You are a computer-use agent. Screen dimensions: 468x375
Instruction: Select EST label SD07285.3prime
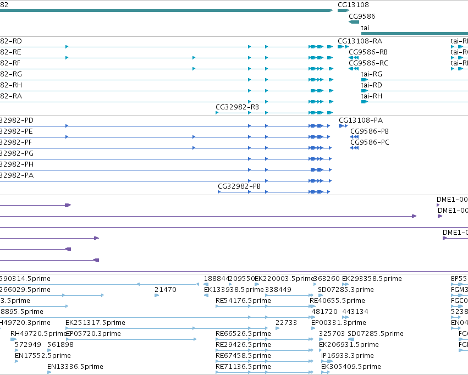click(x=345, y=290)
